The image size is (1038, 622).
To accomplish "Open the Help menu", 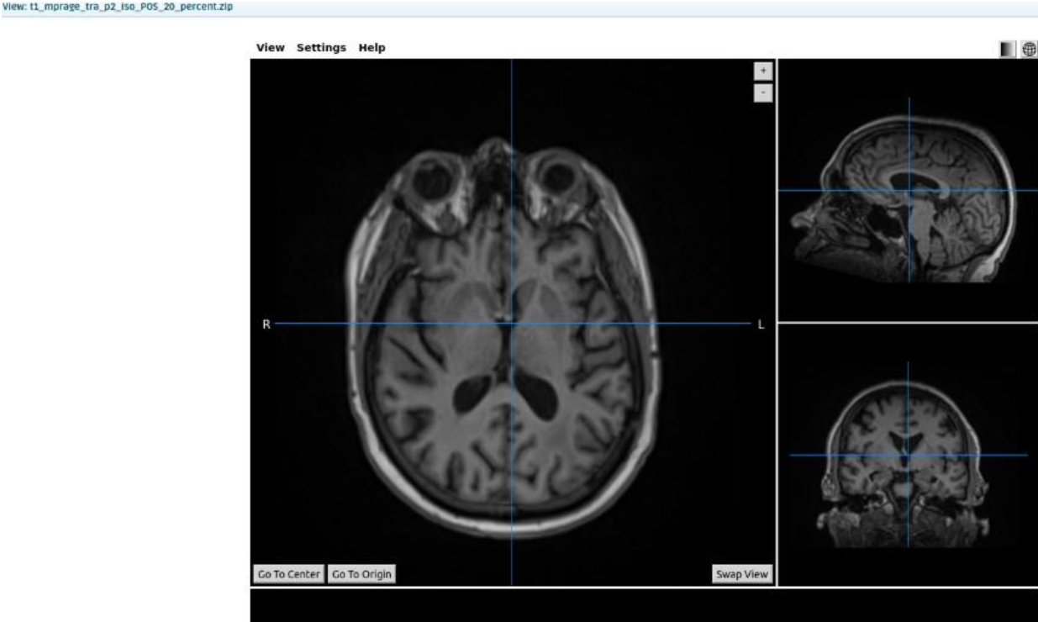I will tap(371, 48).
